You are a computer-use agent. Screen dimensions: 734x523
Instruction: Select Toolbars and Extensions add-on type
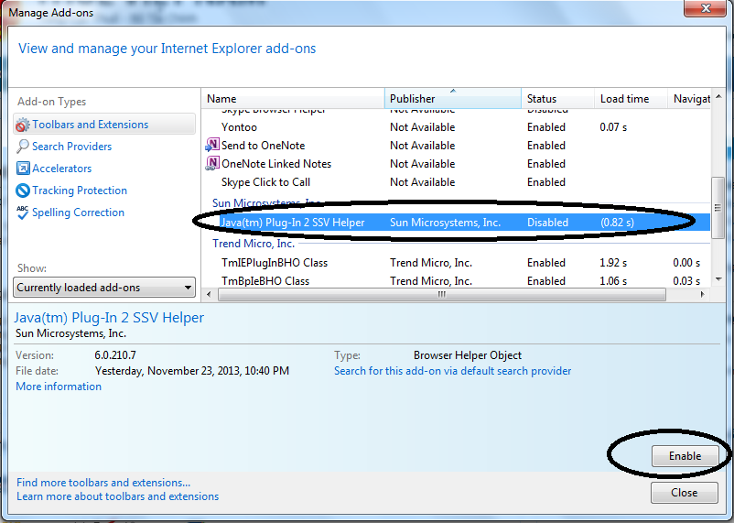point(104,125)
